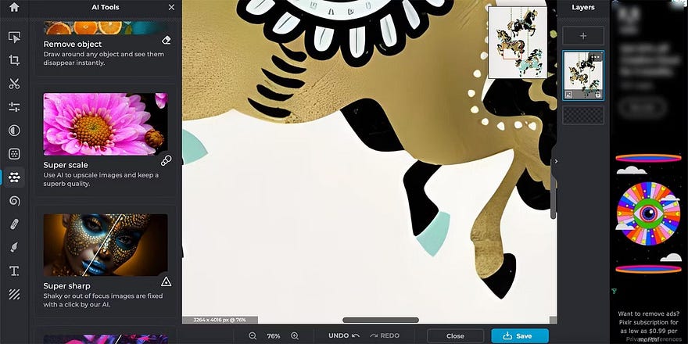Click the Home icon
688x344 pixels.
pos(13,7)
